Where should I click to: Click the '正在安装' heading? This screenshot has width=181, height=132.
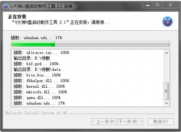tap(17, 17)
